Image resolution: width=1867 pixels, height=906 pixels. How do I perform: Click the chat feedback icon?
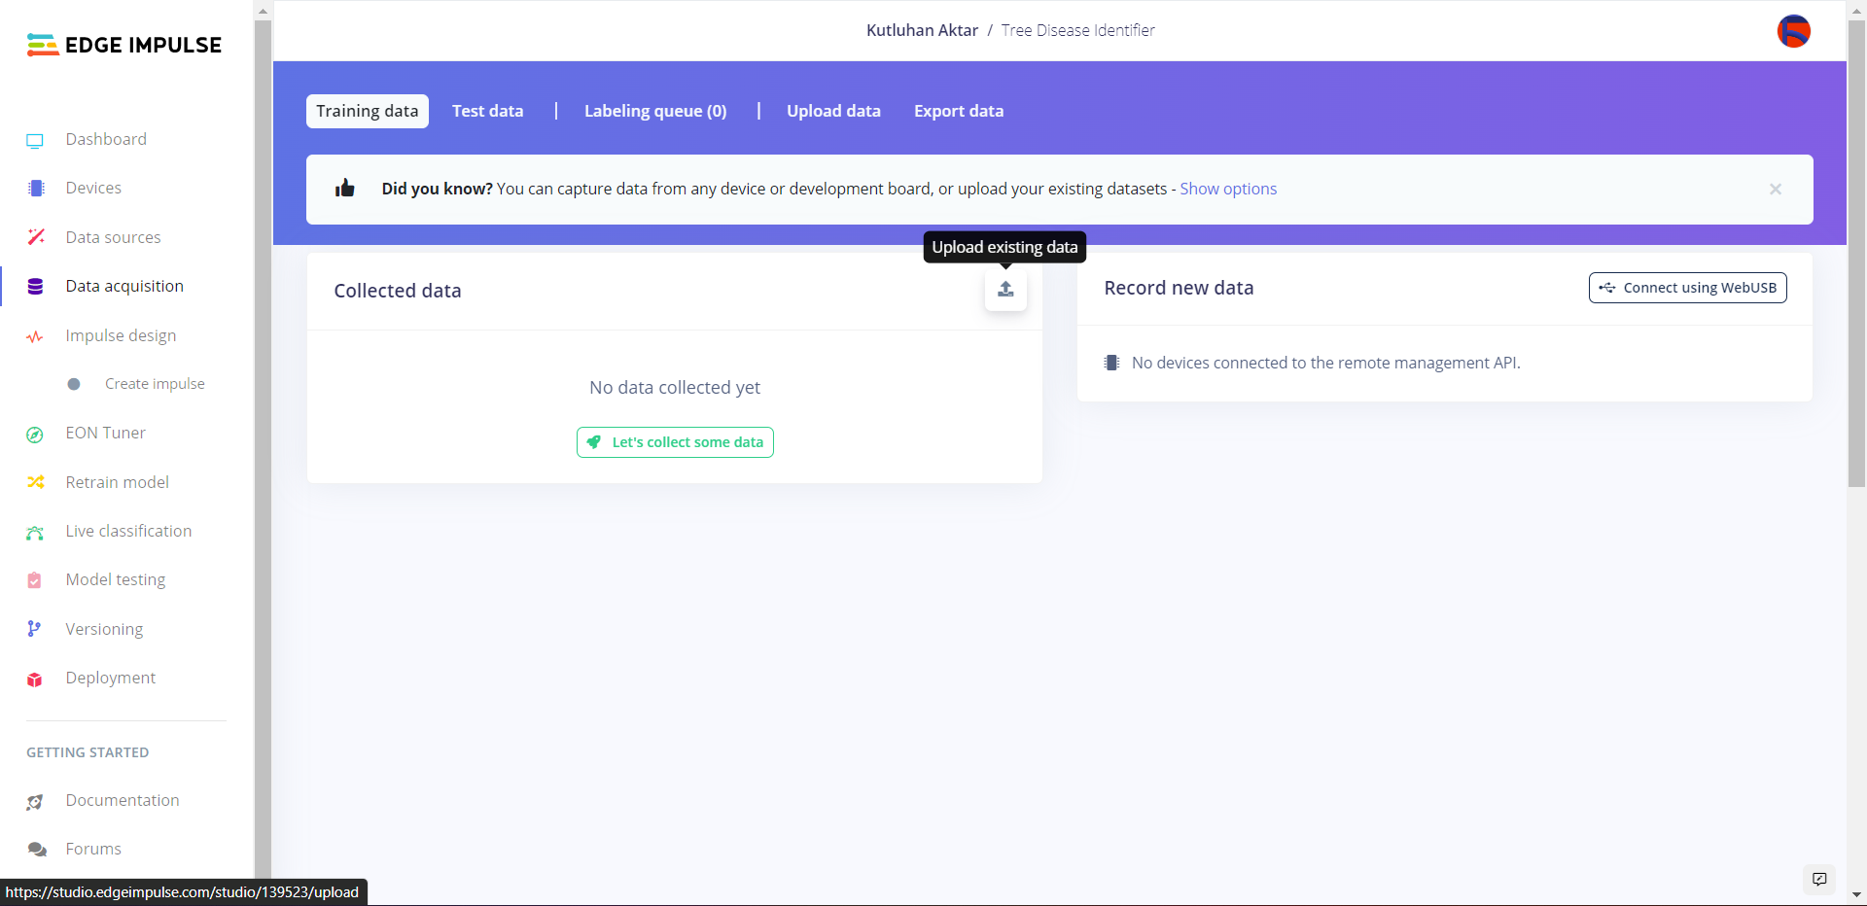1818,879
